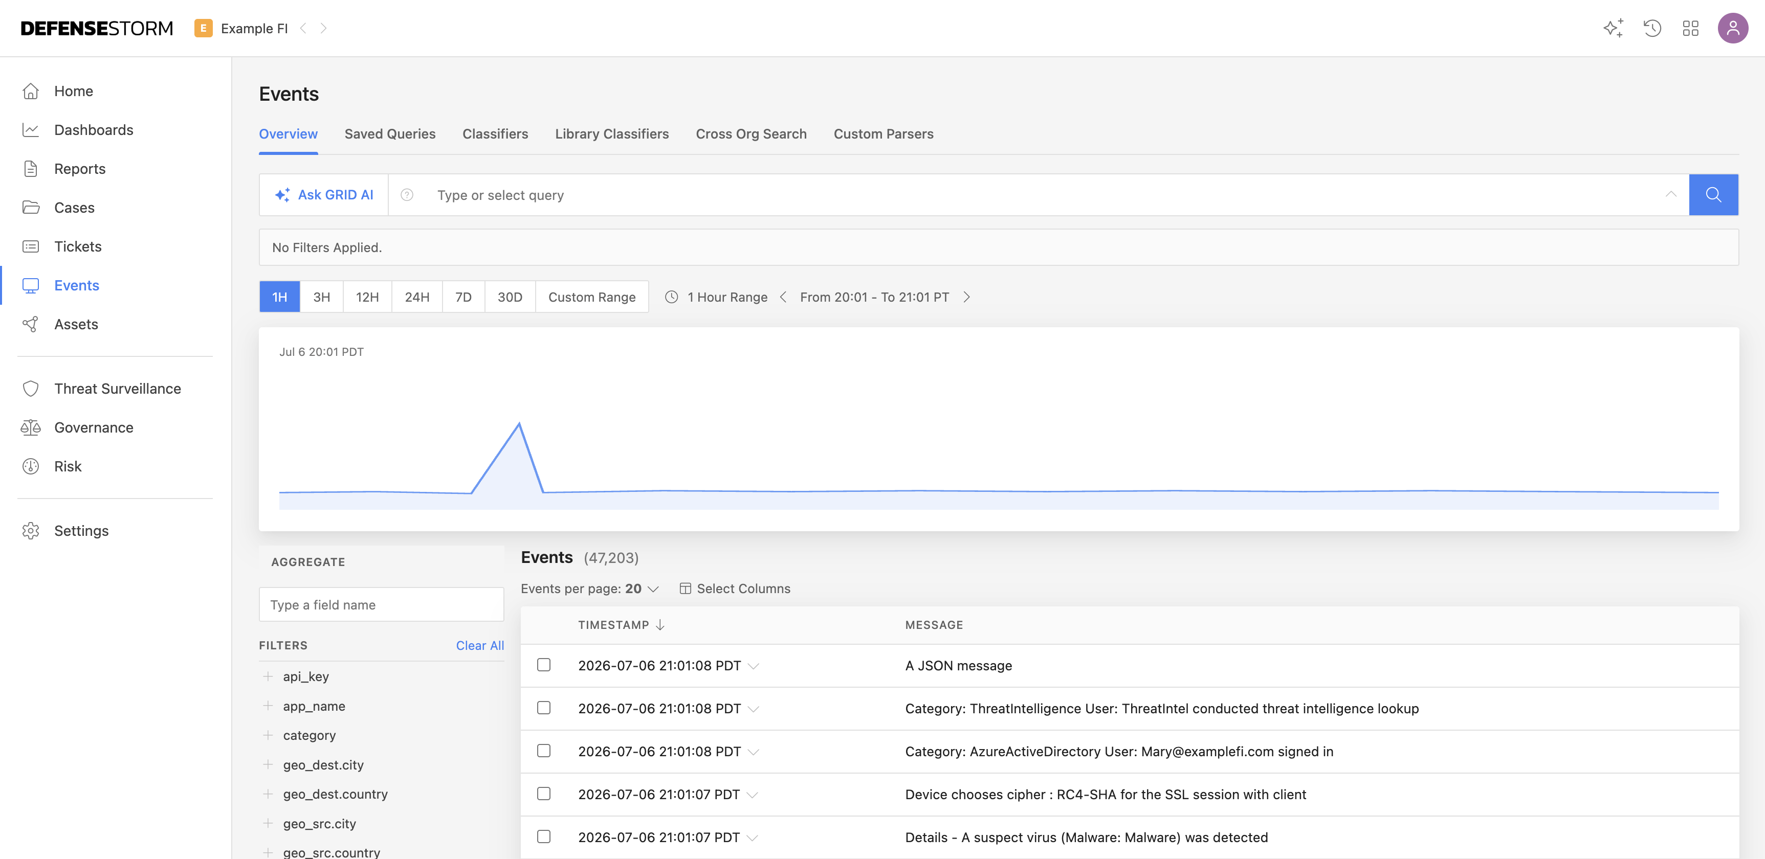Open the Home sidebar icon

[30, 91]
